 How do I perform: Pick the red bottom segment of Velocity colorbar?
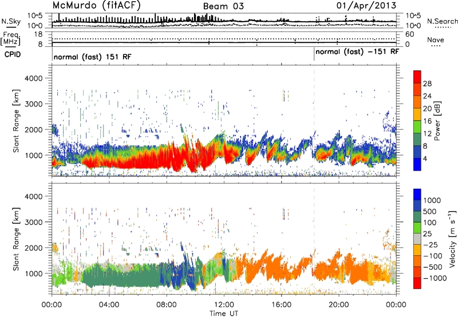point(417,283)
